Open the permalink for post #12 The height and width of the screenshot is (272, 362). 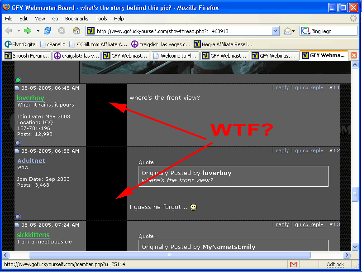pyautogui.click(x=336, y=151)
